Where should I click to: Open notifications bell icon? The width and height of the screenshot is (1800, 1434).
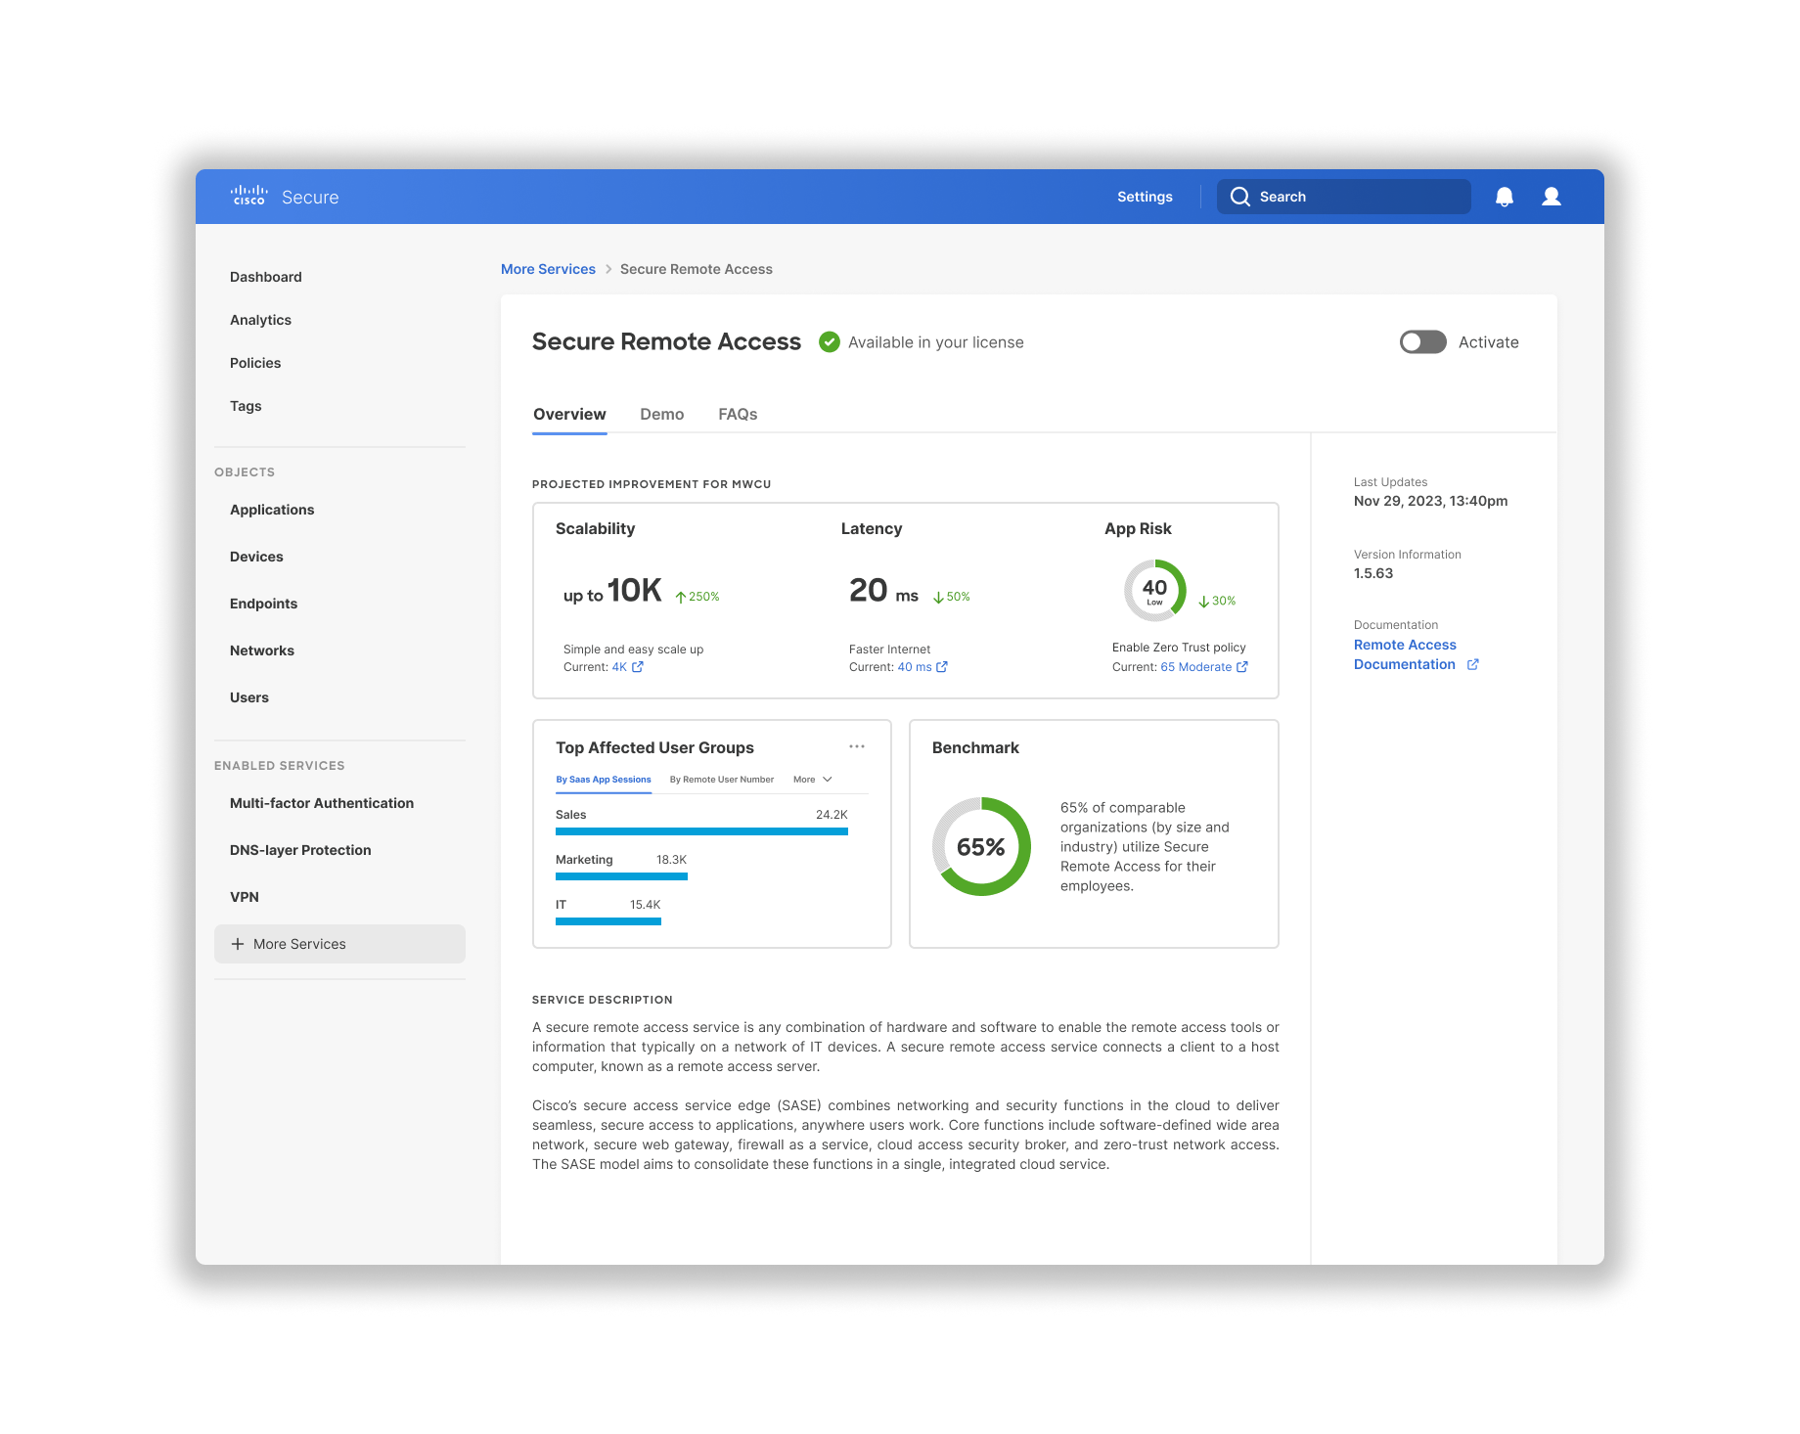point(1505,197)
